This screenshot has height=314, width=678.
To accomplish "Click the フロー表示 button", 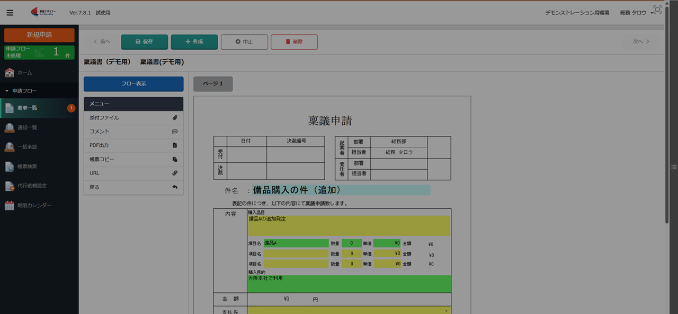I will [133, 84].
